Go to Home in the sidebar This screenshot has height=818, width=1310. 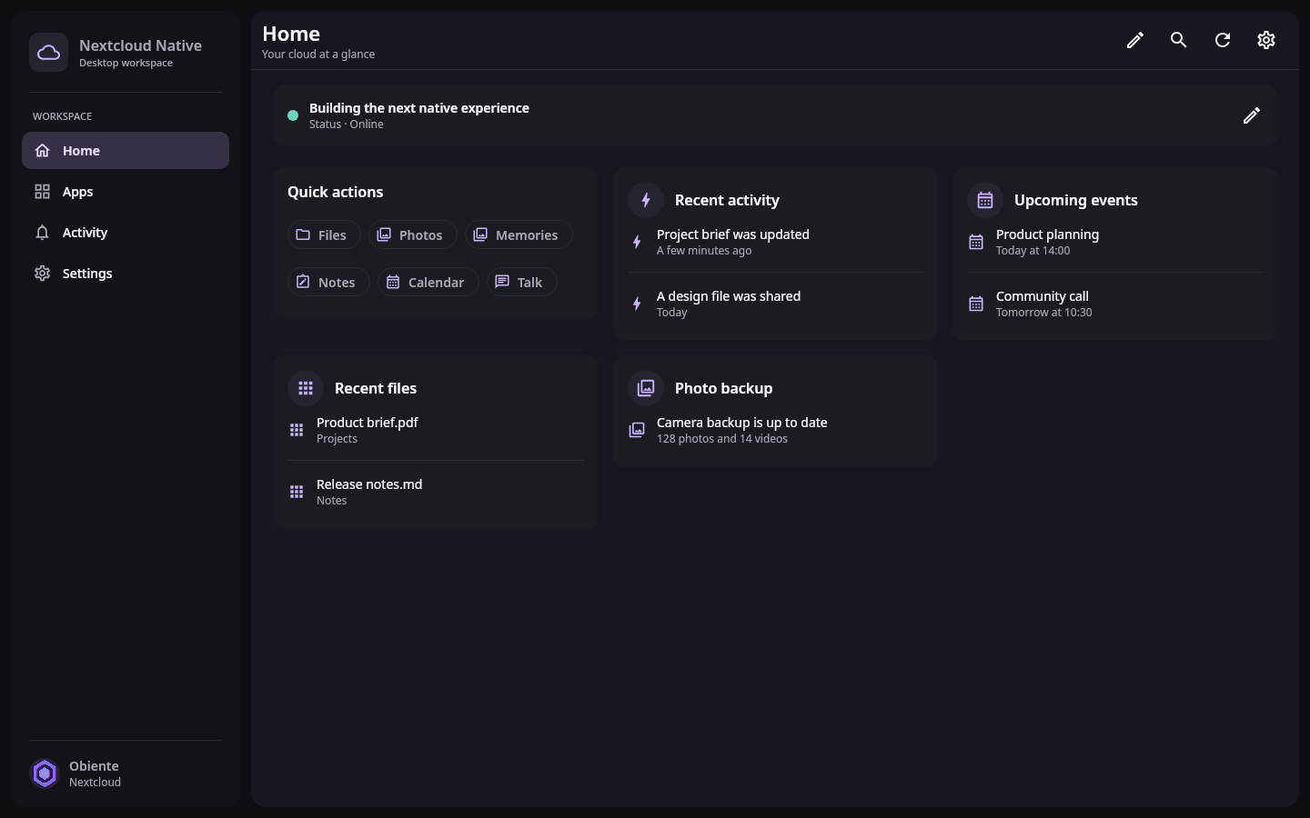point(126,151)
